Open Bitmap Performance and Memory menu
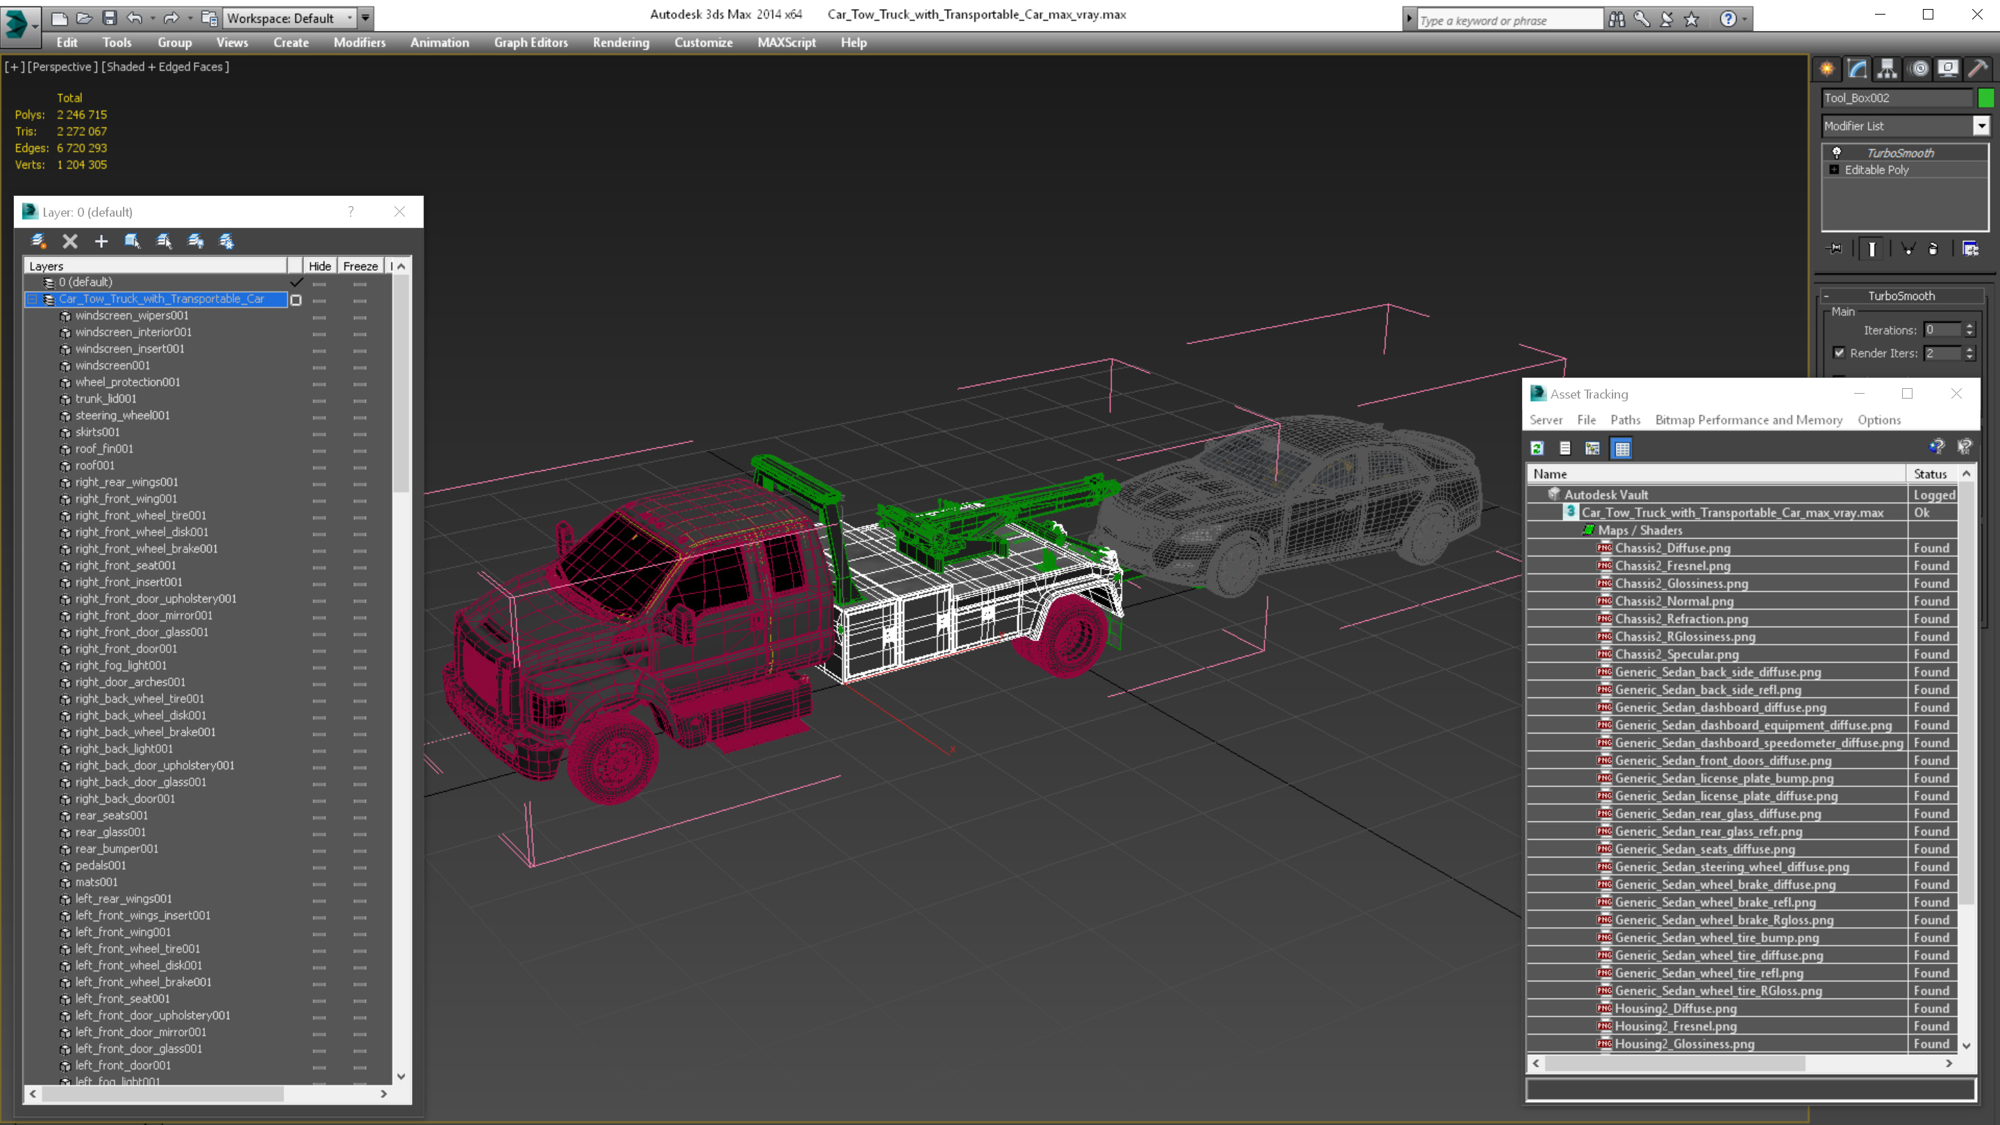The height and width of the screenshot is (1125, 2000). pos(1749,420)
